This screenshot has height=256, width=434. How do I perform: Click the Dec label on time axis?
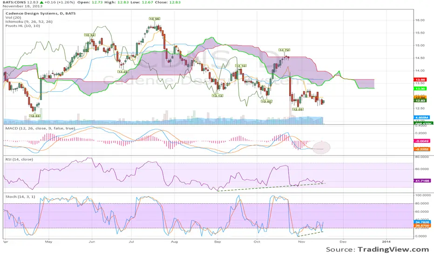pyautogui.click(x=343, y=242)
